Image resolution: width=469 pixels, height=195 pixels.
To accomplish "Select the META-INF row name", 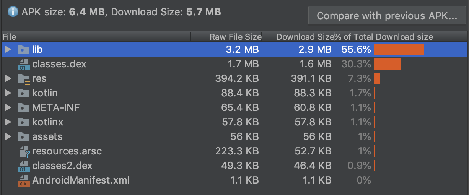I will click(x=56, y=108).
